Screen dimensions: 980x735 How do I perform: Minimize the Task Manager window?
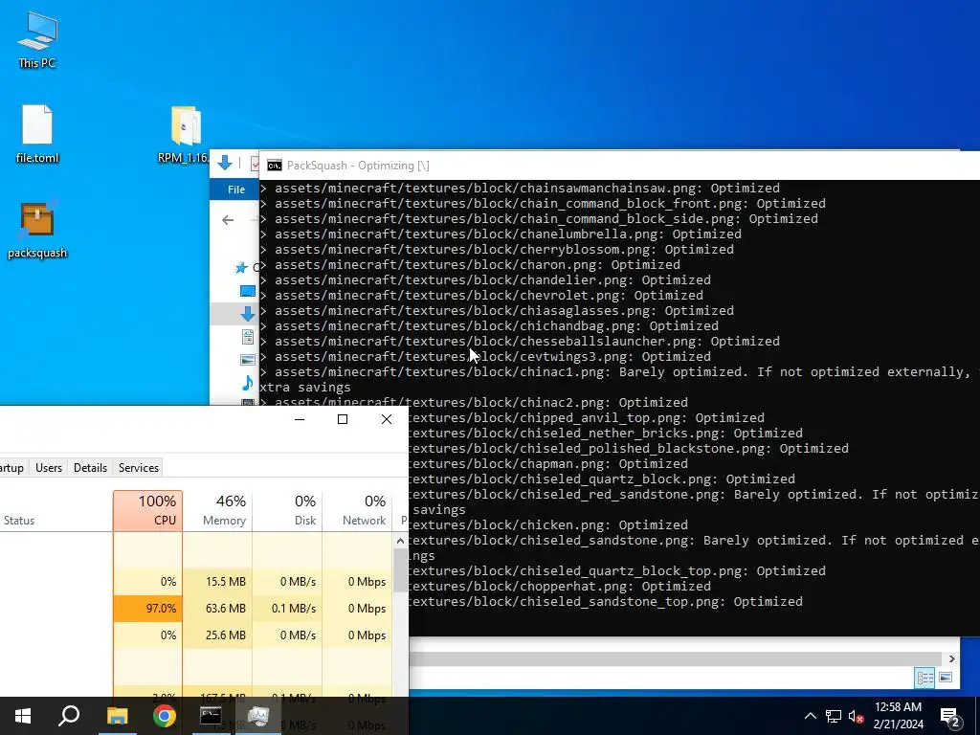(x=300, y=419)
